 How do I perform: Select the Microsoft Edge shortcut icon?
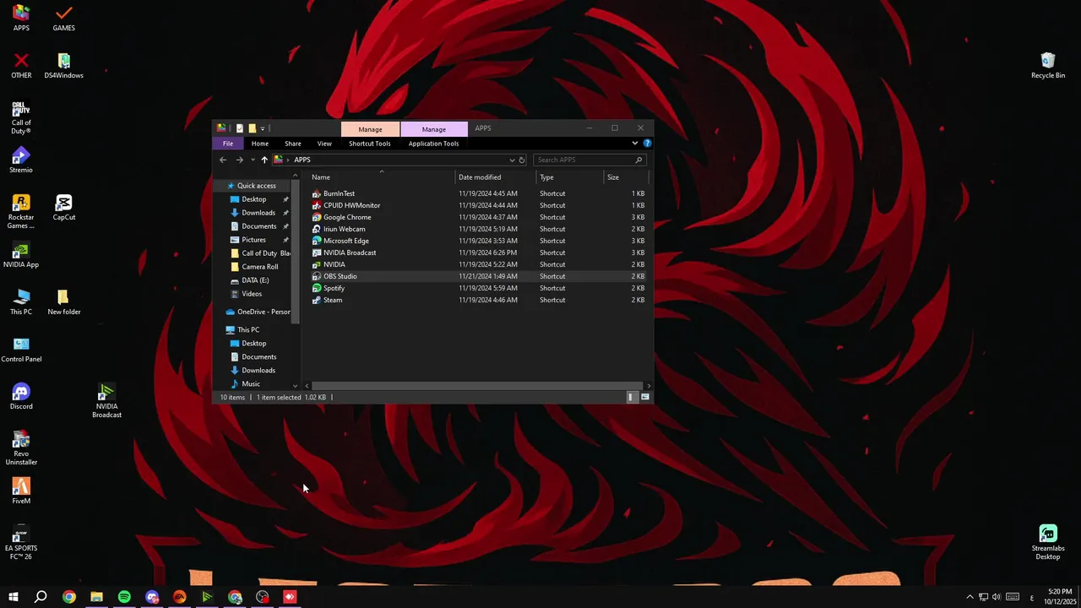pos(317,241)
